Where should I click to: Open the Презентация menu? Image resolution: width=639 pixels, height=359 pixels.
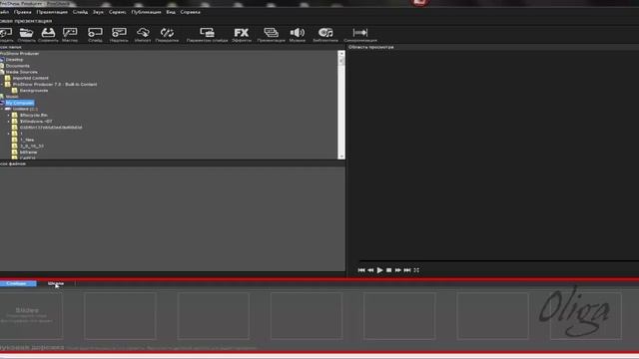coord(52,12)
